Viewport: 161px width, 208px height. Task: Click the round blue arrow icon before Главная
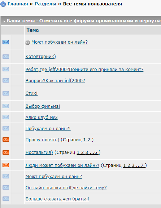point(3,4)
